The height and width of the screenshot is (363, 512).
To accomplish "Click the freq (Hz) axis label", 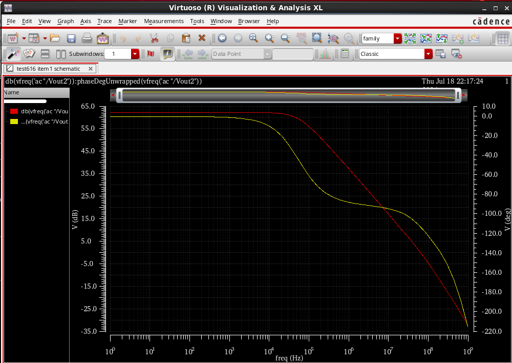I will tap(289, 358).
